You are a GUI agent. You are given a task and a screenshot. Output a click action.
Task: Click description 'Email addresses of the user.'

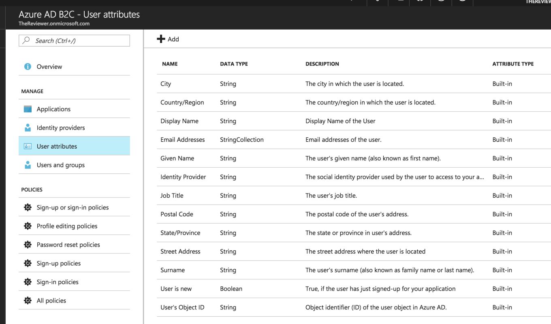pos(344,140)
